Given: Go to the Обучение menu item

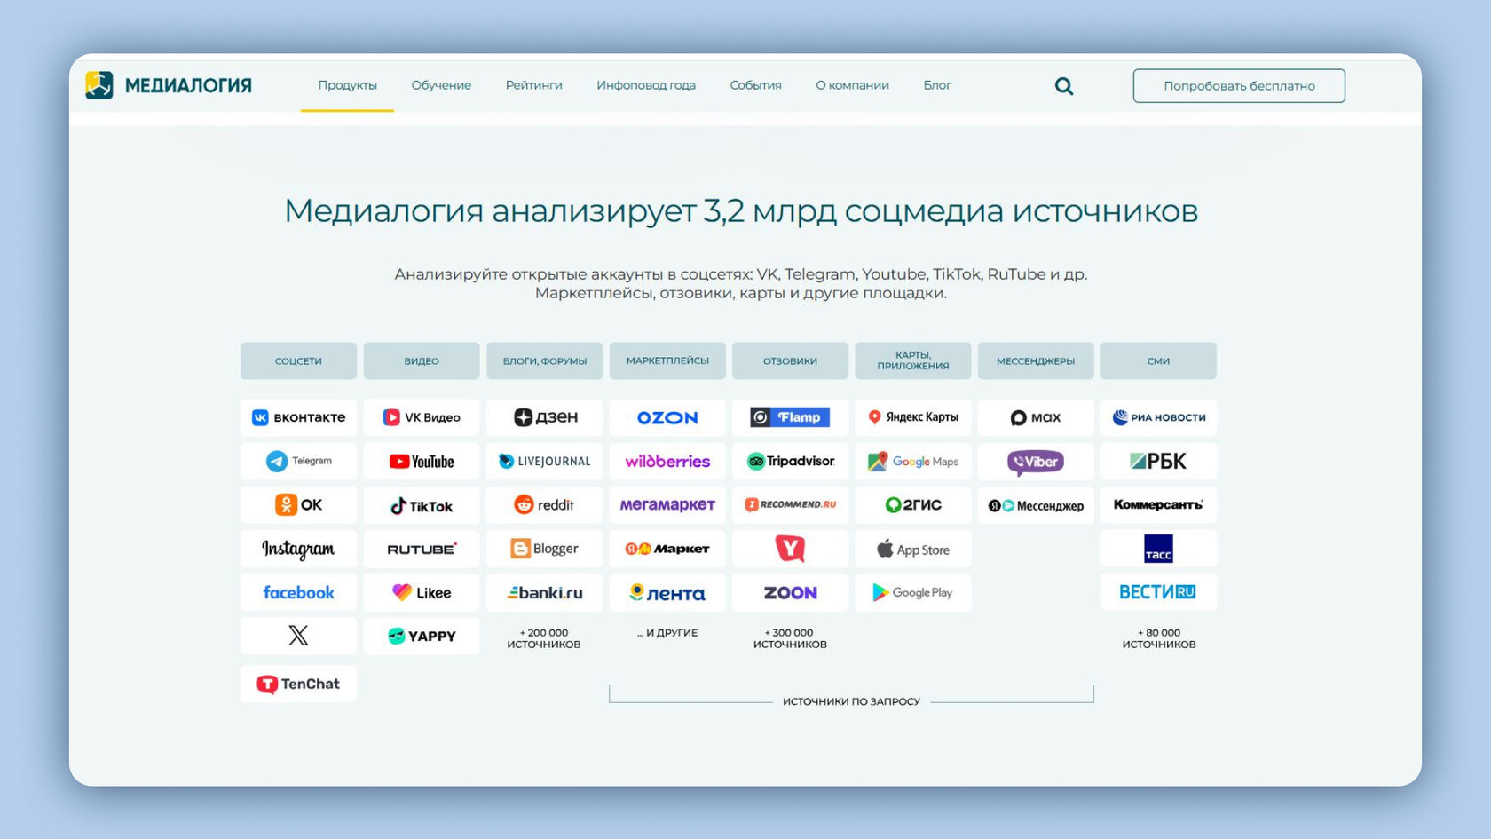Looking at the screenshot, I should tap(441, 85).
